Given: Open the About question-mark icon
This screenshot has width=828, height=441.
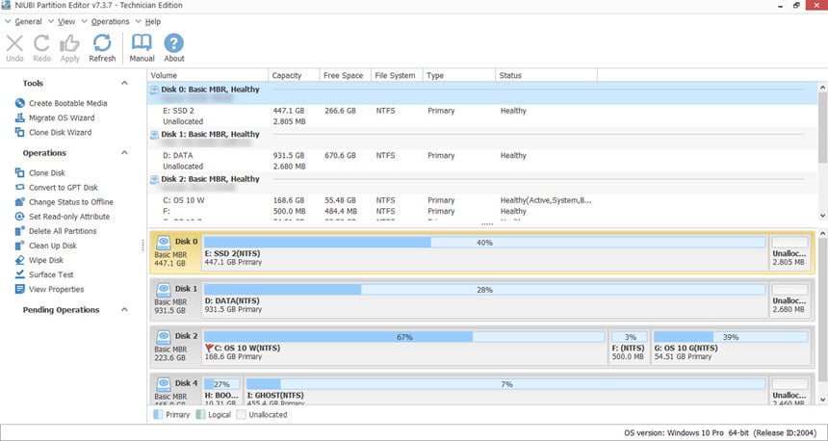Looking at the screenshot, I should click(173, 43).
